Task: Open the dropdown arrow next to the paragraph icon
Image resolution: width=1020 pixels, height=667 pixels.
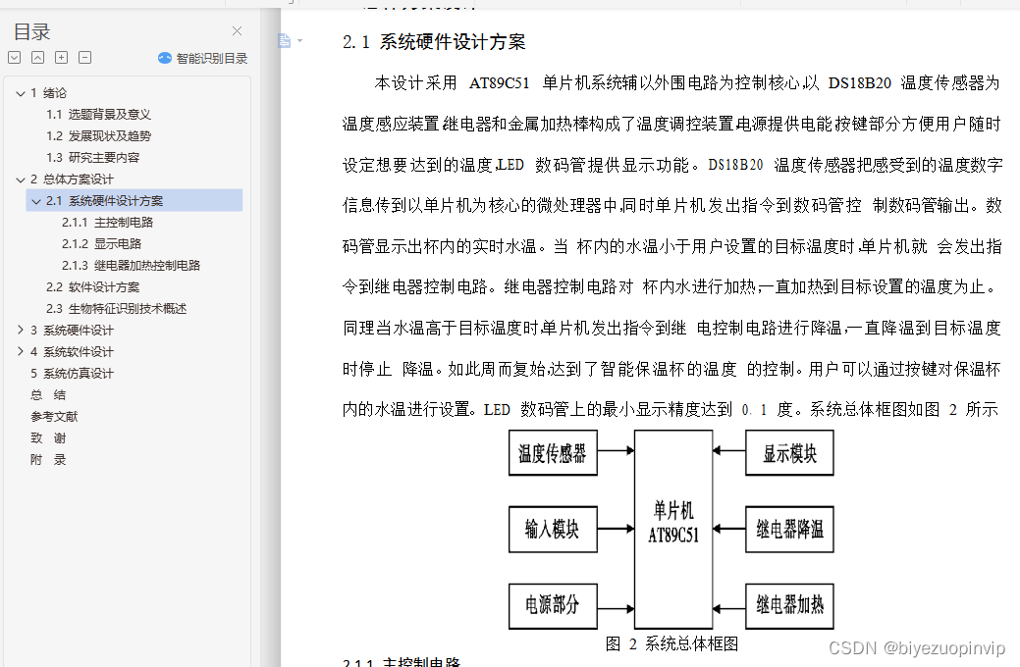Action: pyautogui.click(x=299, y=41)
